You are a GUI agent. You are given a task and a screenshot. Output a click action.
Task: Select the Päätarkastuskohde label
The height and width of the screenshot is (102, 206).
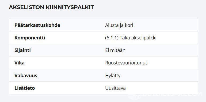pos(37,25)
